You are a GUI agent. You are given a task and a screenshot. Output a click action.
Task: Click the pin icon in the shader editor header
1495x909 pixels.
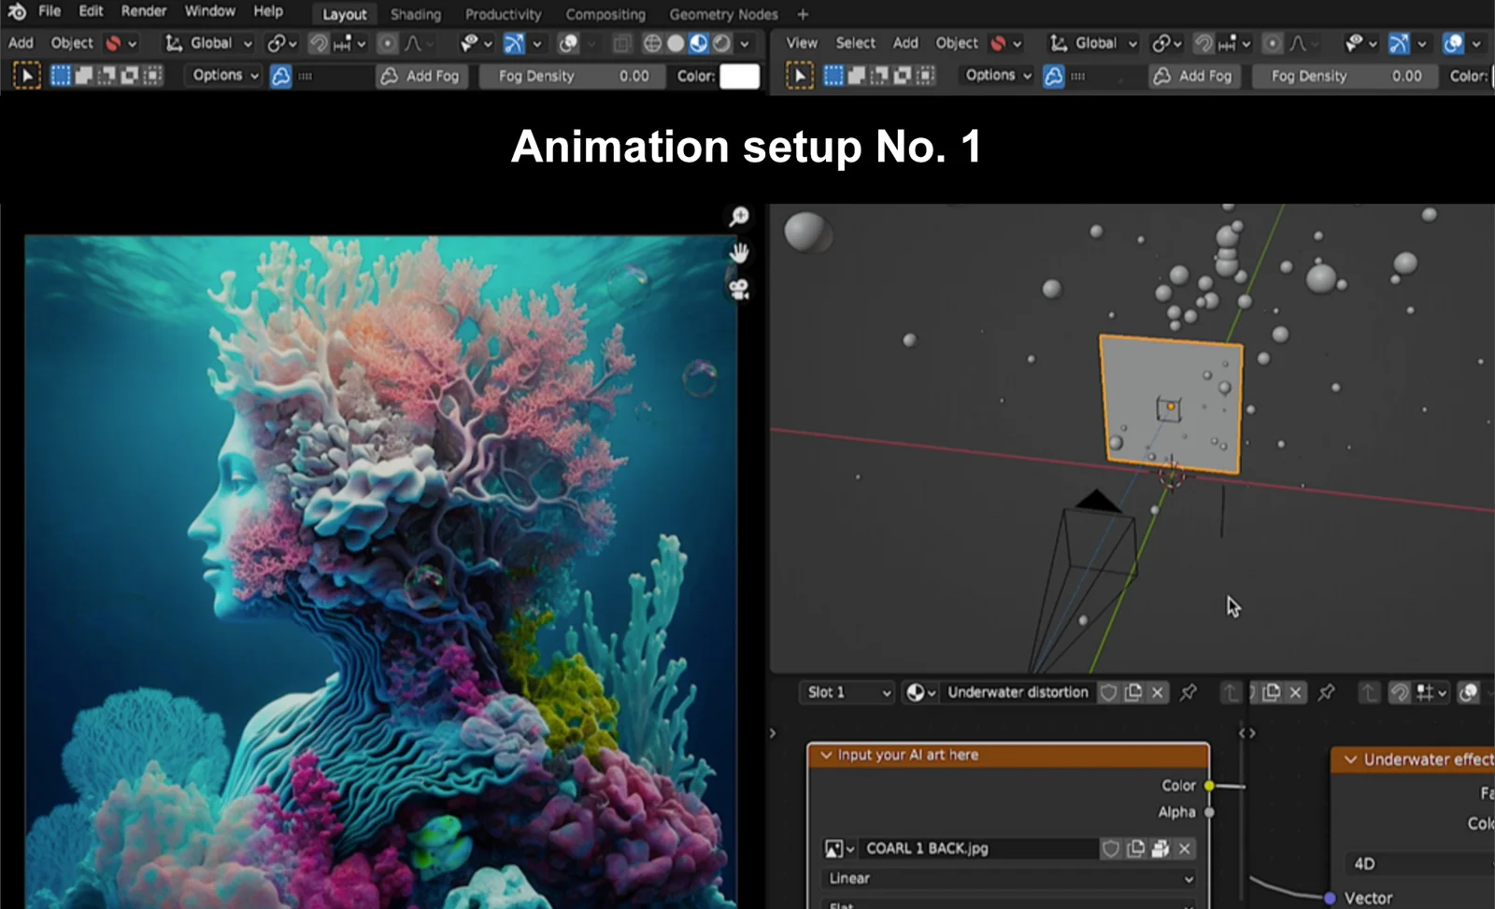(1189, 692)
